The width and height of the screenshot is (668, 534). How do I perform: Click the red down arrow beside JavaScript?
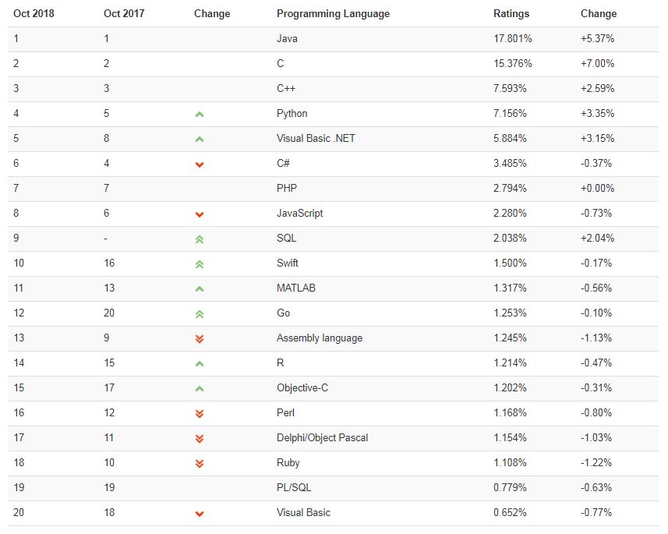coord(200,214)
